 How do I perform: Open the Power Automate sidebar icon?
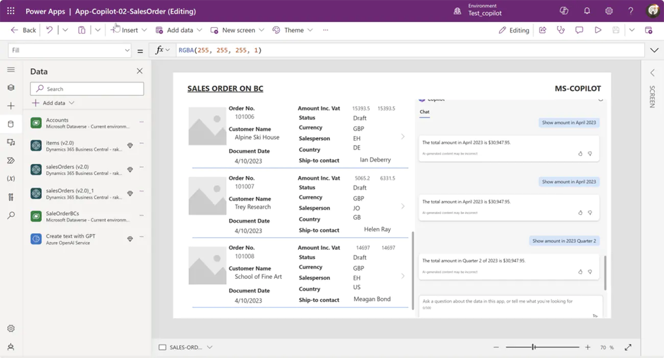coord(11,161)
